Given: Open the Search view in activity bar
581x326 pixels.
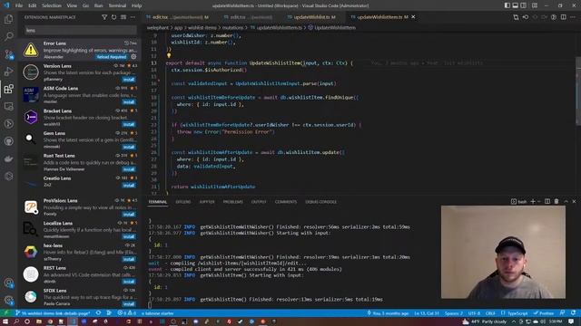Looking at the screenshot, I should click(8, 36).
